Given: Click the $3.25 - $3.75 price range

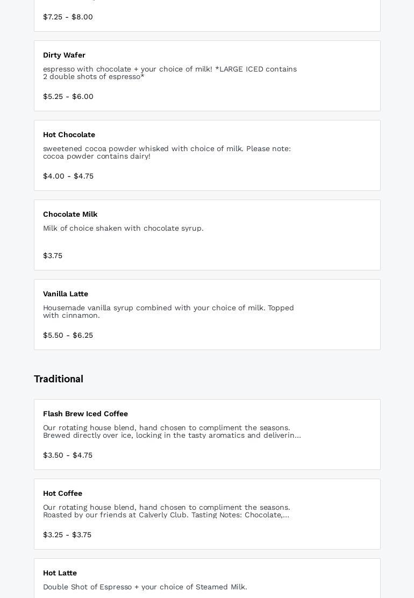Looking at the screenshot, I should (x=67, y=535).
